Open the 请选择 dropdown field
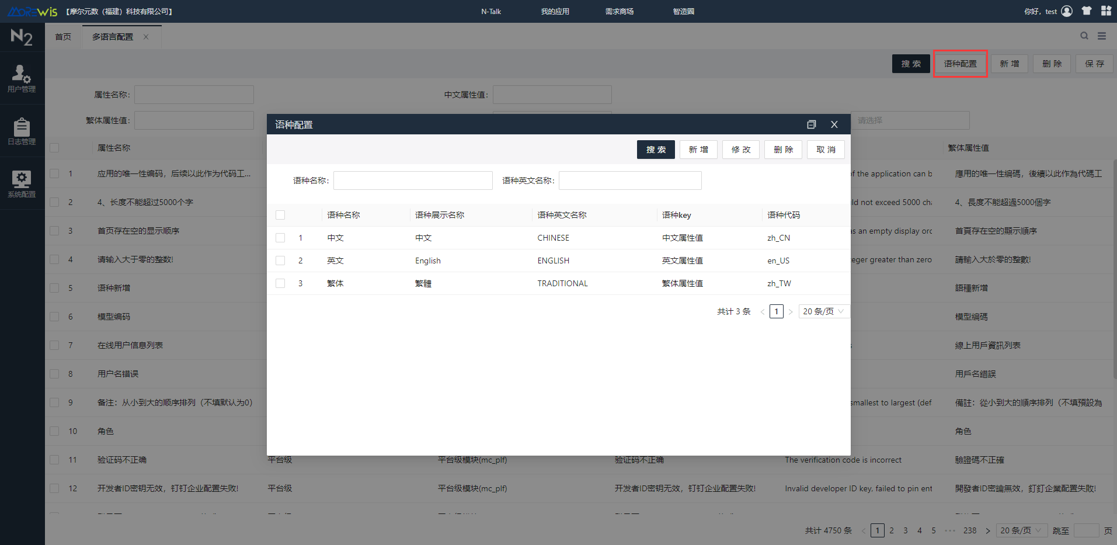Screen dimensions: 1117x545 (910, 120)
